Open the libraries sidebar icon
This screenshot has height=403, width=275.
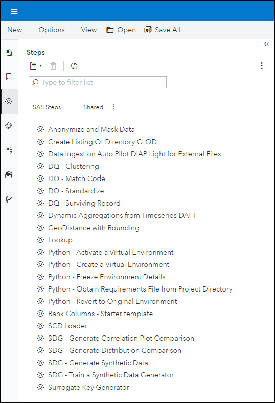click(x=9, y=175)
